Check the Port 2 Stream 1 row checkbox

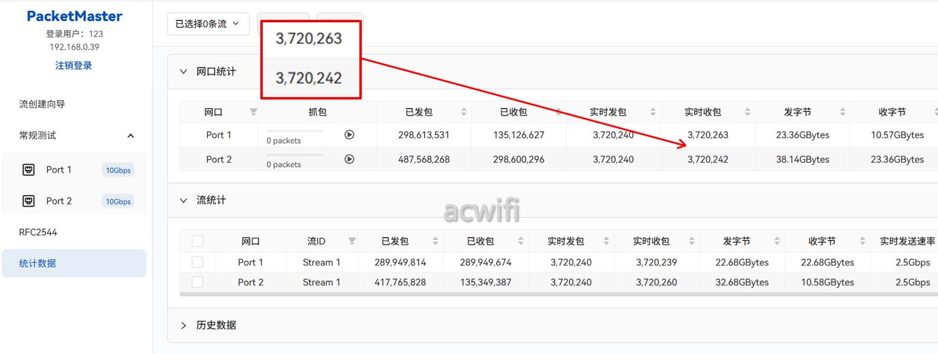[x=198, y=282]
